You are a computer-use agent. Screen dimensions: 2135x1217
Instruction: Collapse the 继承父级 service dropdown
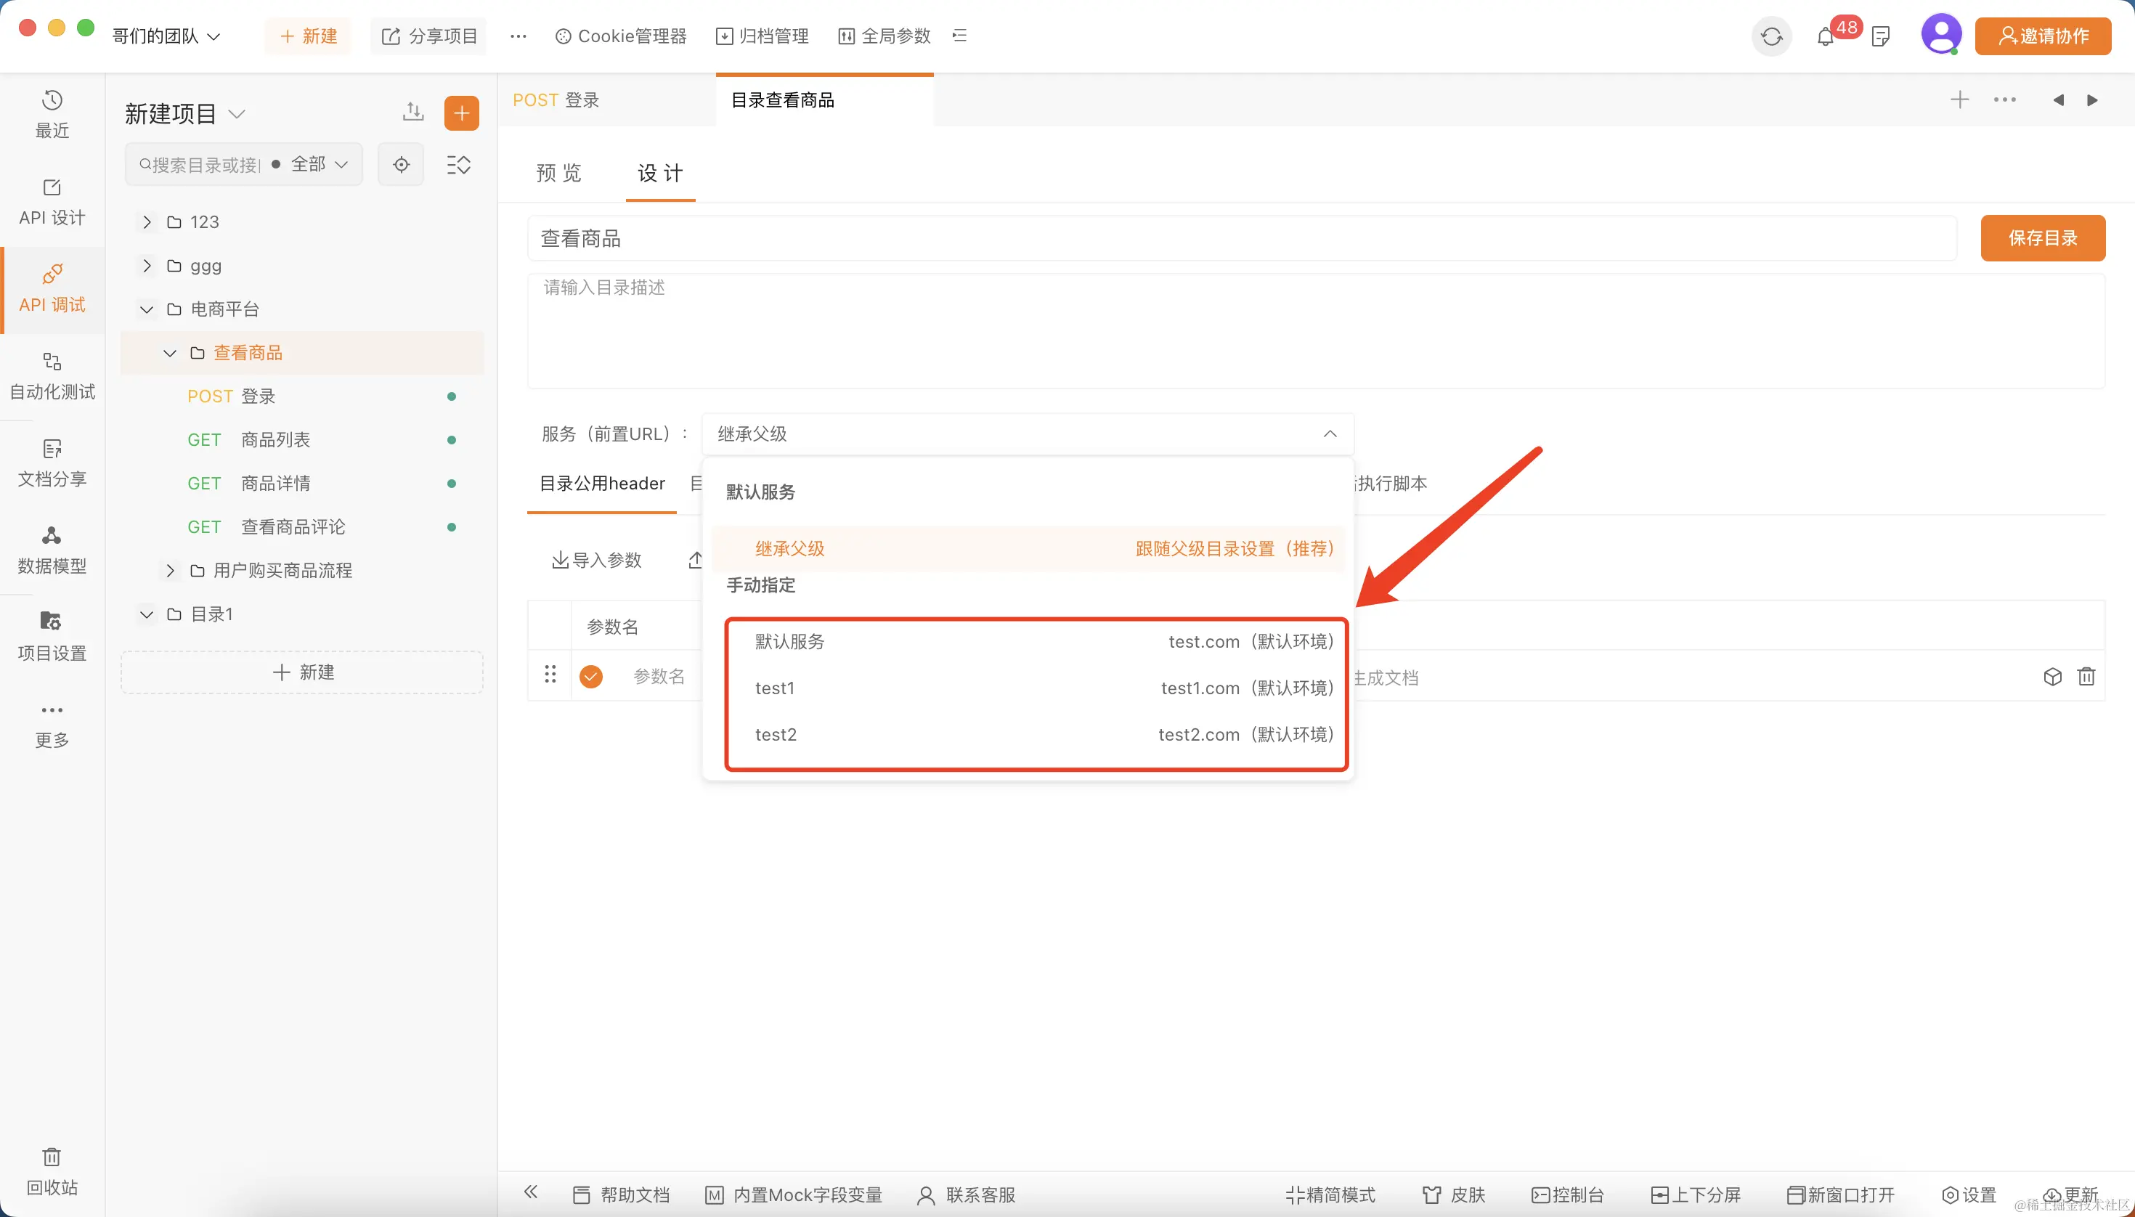pos(1329,434)
